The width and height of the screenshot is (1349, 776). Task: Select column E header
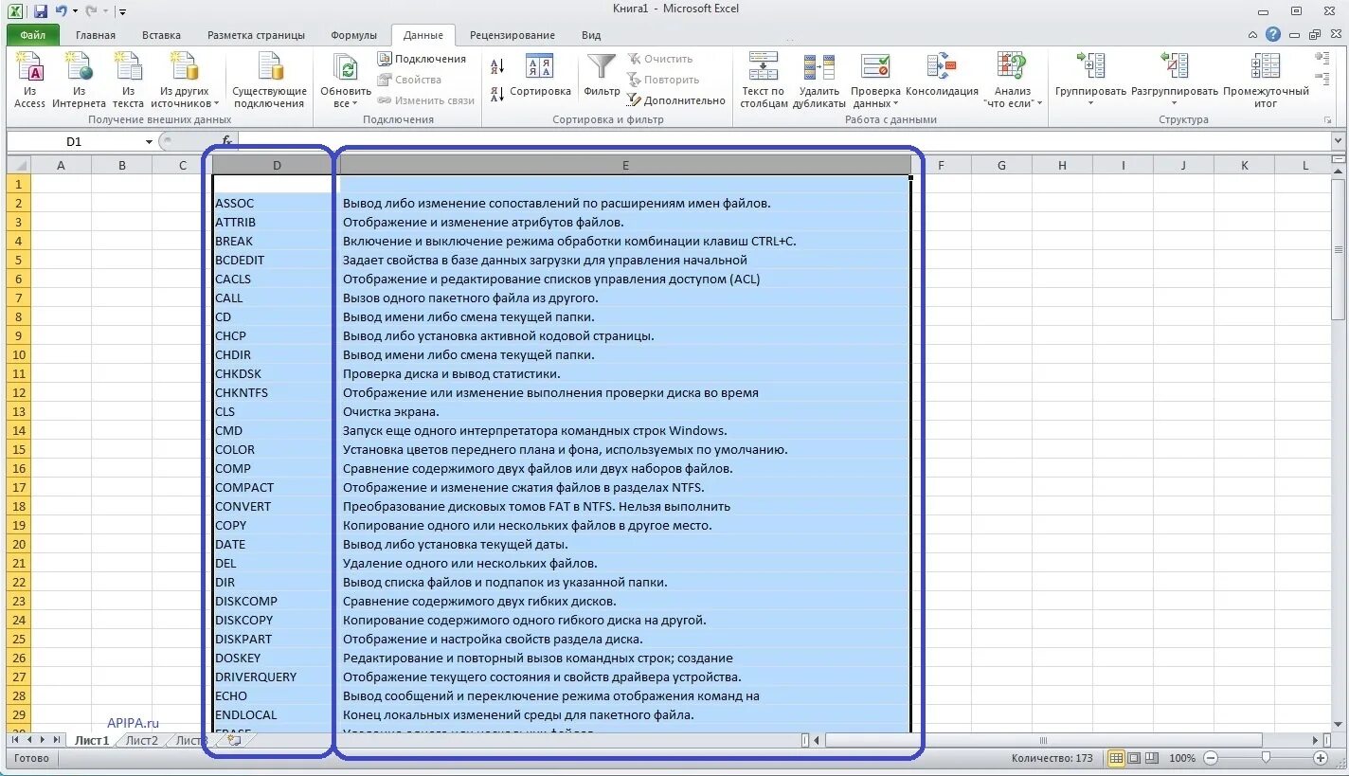coord(625,165)
